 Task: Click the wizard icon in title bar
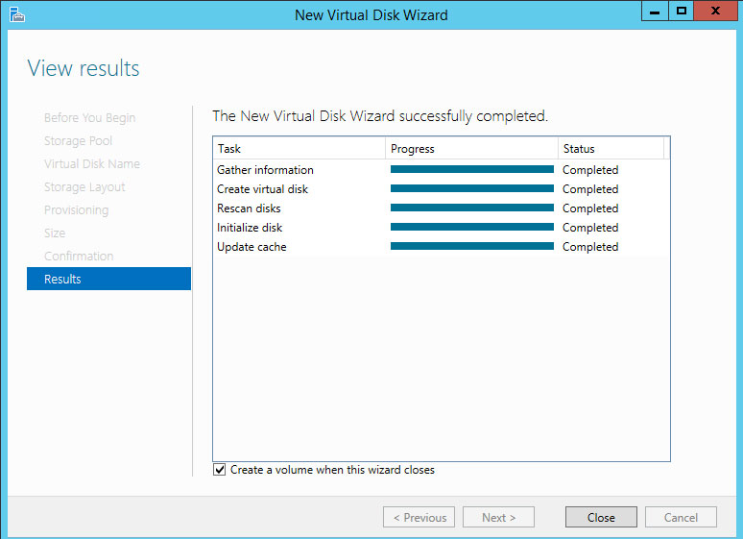tap(17, 13)
